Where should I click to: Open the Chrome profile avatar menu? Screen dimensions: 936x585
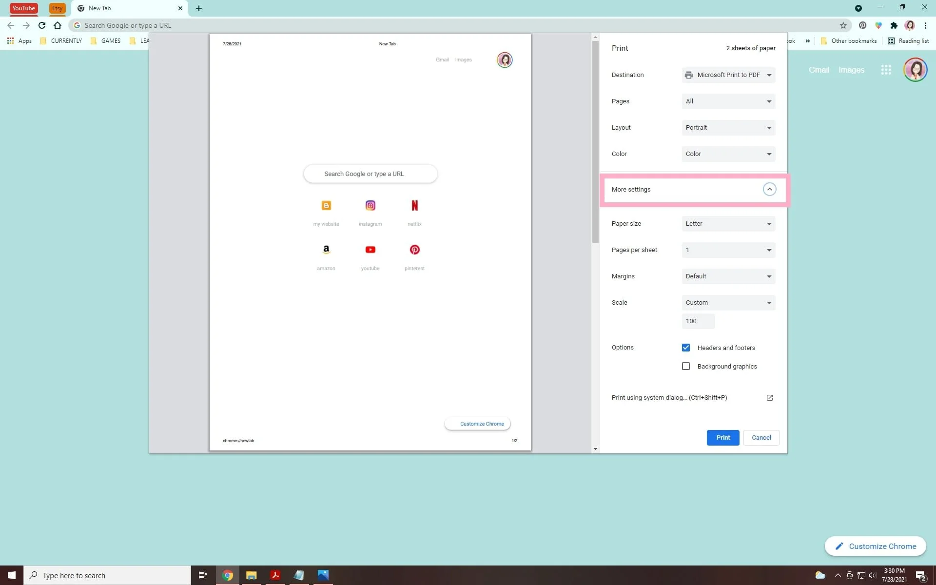click(910, 25)
